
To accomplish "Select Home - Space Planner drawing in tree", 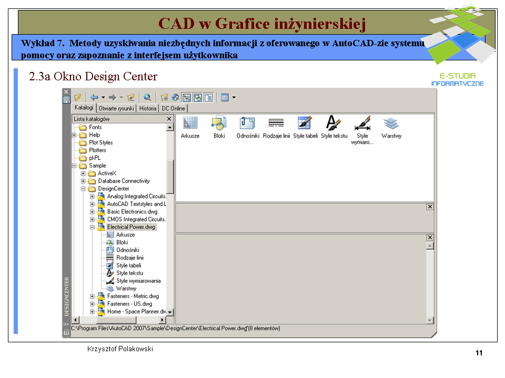I will 132,312.
